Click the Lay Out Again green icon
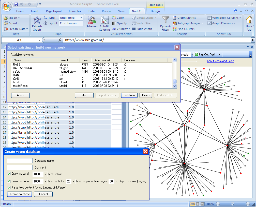Viewport: 256px width, 207px height. coord(197,54)
